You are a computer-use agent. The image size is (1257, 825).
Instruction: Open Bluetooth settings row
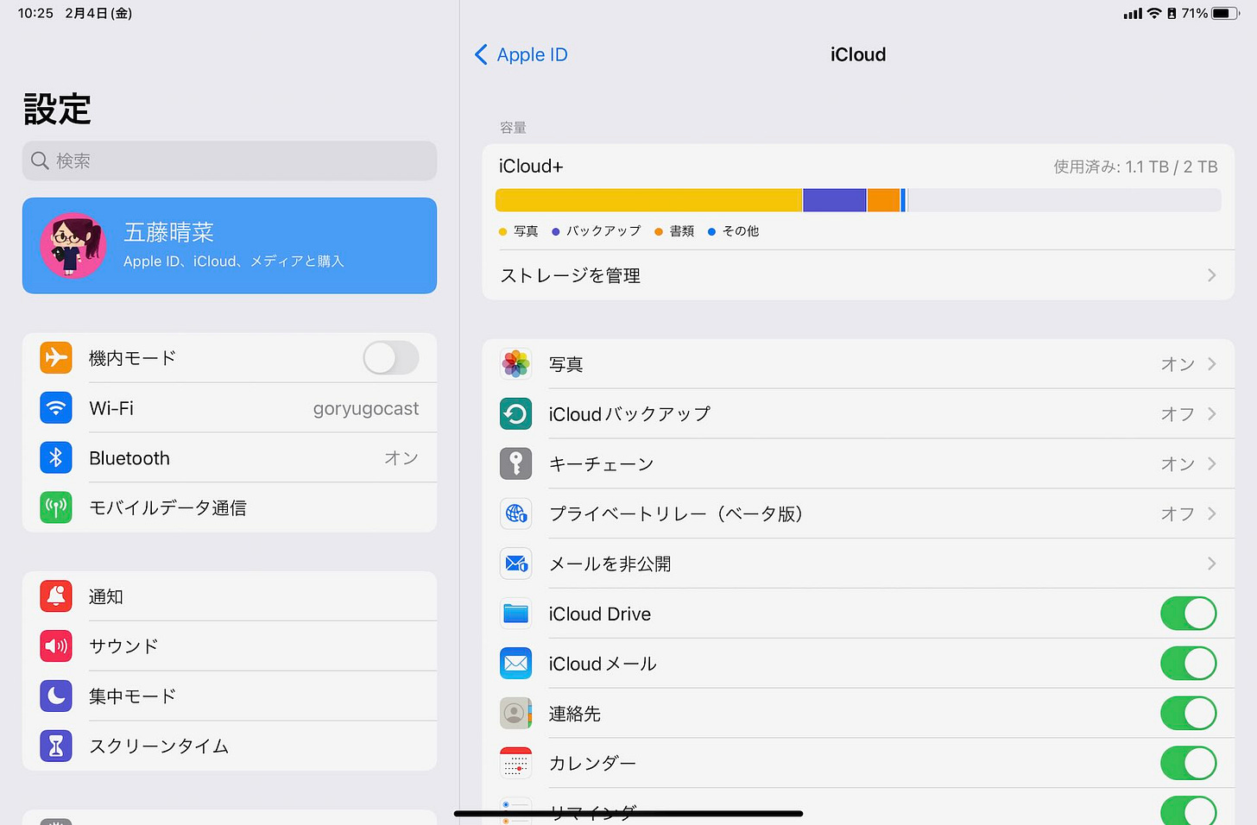[230, 457]
